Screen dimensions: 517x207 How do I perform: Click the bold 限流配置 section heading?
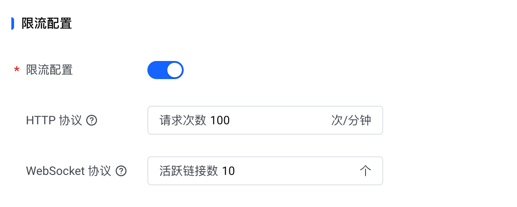tap(47, 24)
